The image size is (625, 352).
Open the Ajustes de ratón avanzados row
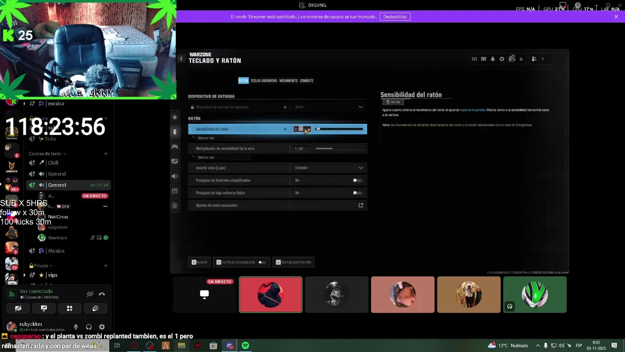[277, 205]
